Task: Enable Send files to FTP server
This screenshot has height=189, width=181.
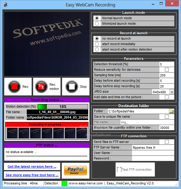Action: 167,142
